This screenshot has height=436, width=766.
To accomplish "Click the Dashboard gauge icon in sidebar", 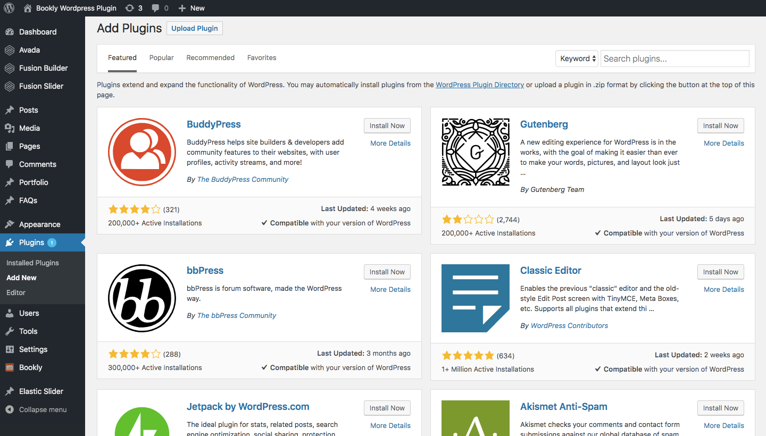I will click(x=10, y=32).
